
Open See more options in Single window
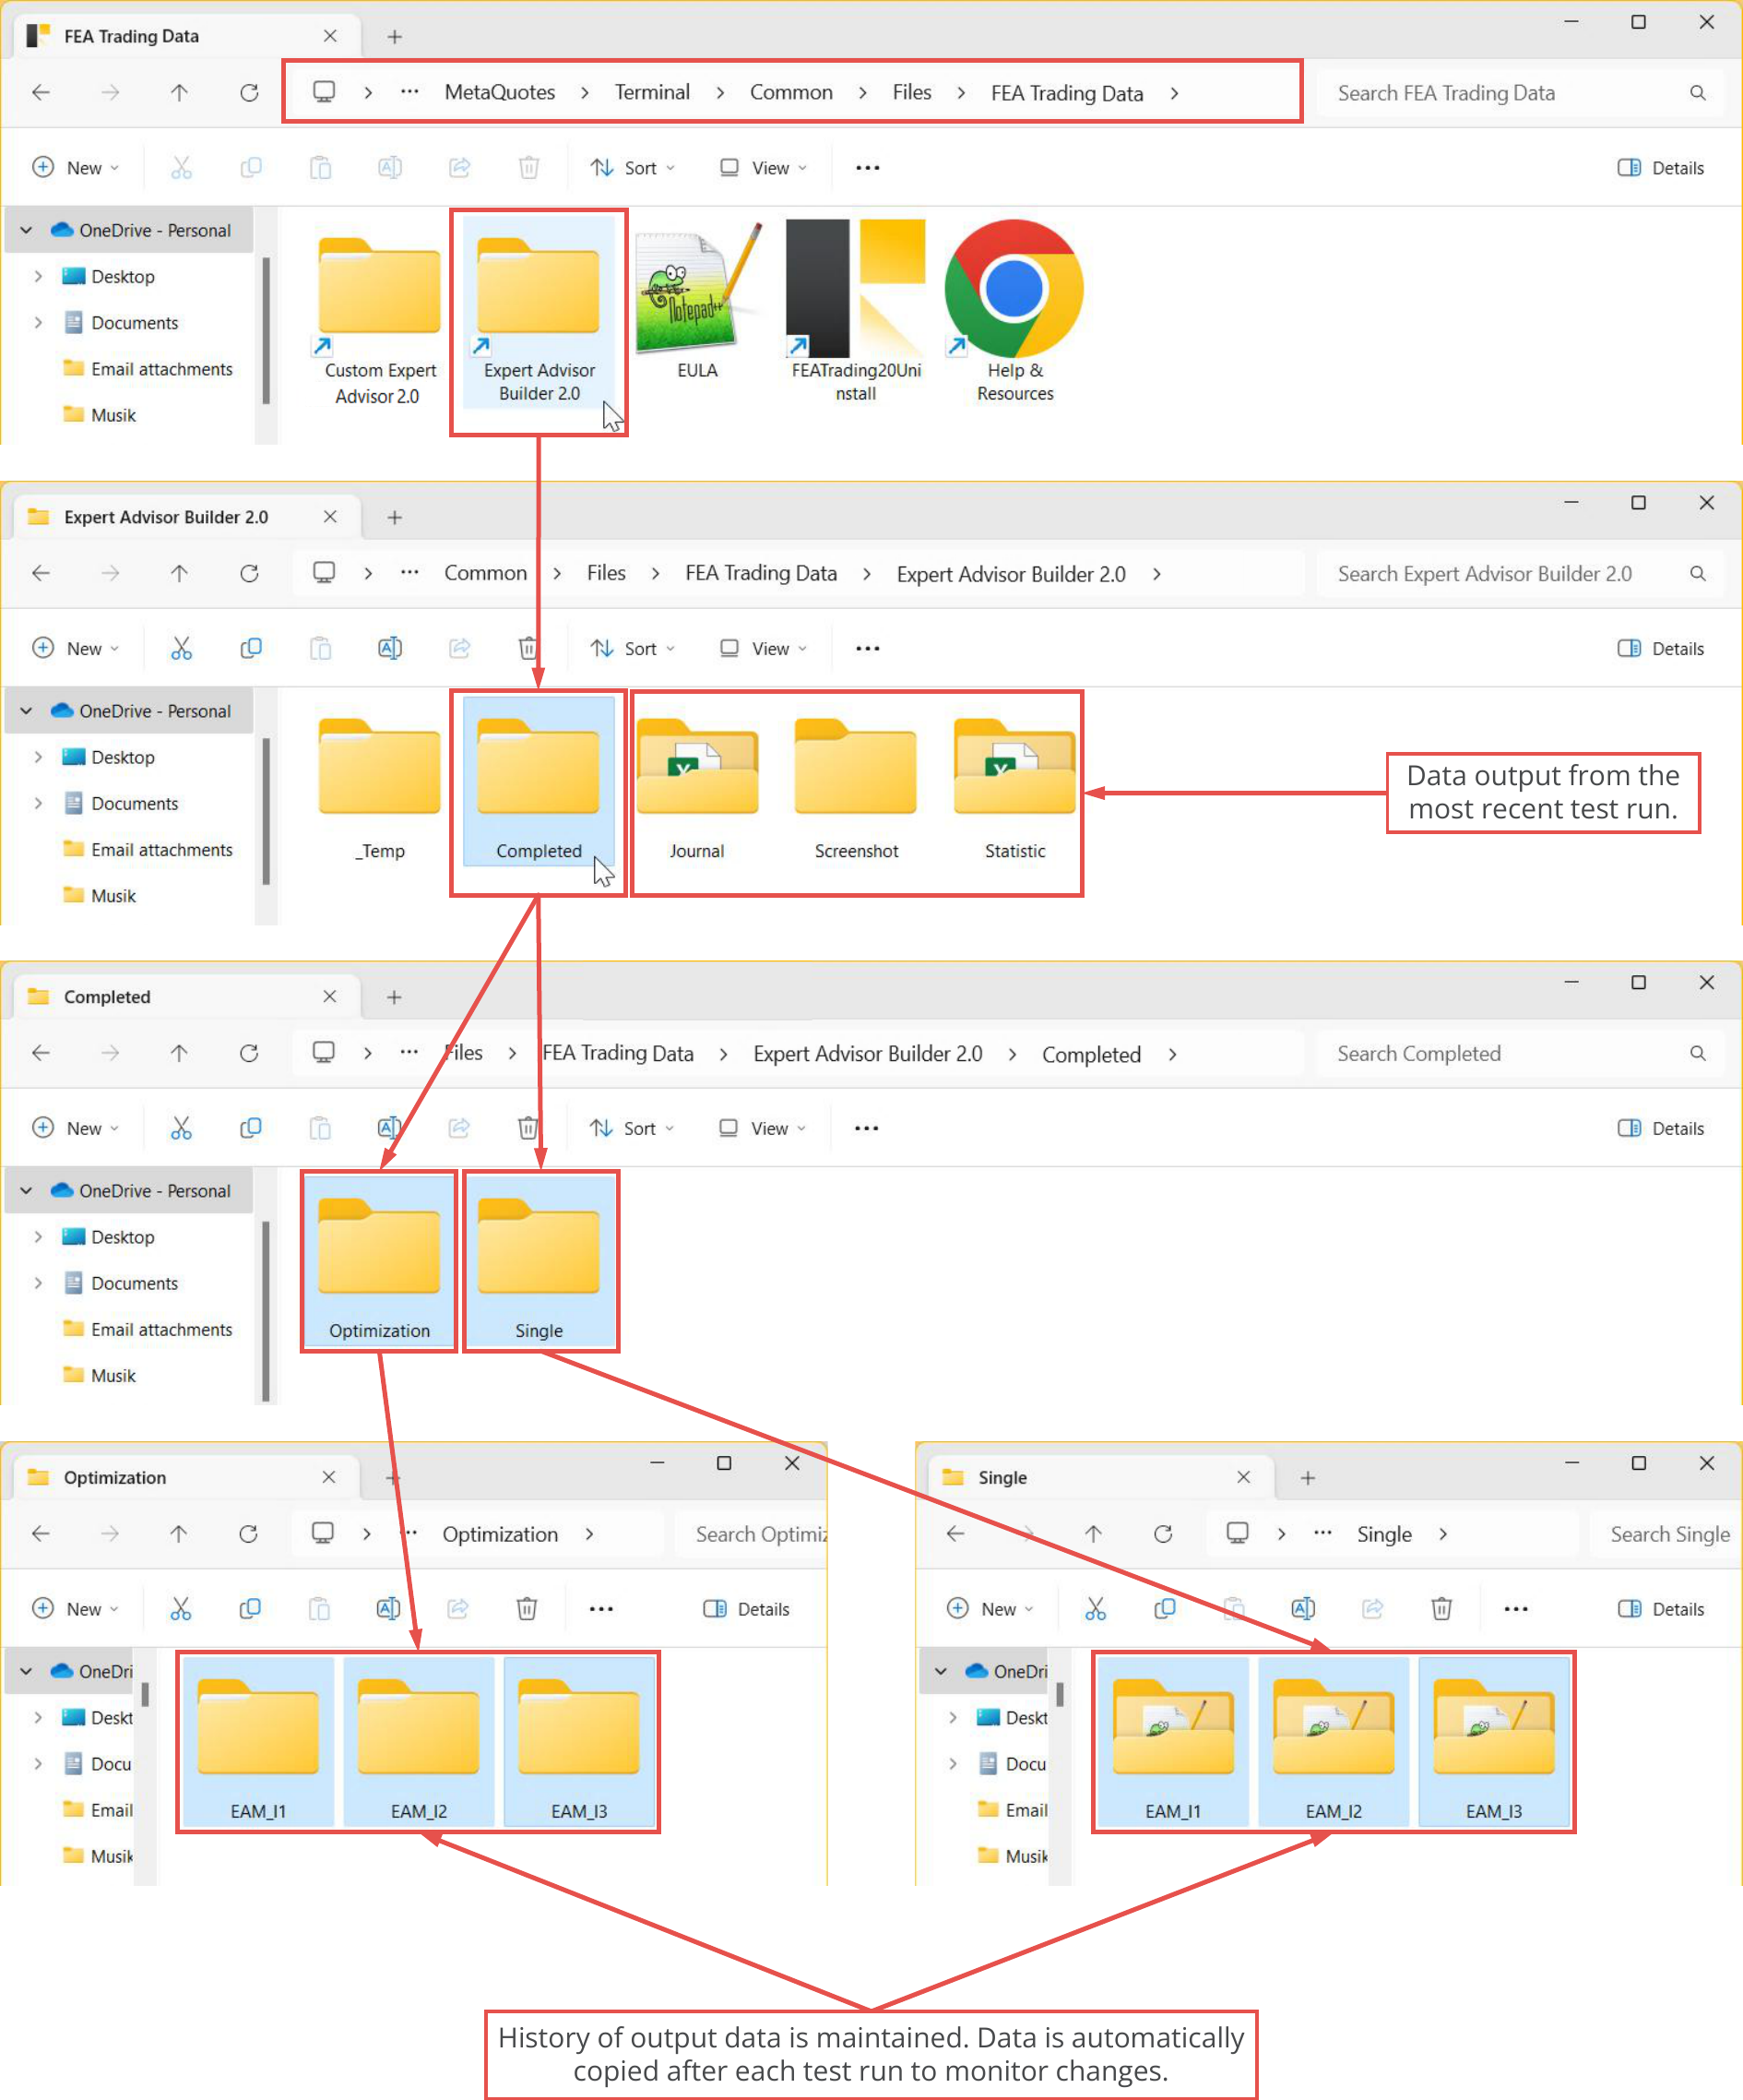click(1516, 1608)
